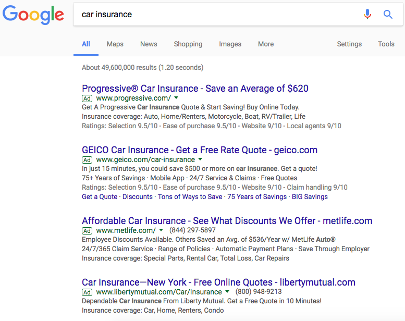Click Progressive Insurance coverage Auto, Home/Renters line
405x321 pixels.
pyautogui.click(x=193, y=117)
